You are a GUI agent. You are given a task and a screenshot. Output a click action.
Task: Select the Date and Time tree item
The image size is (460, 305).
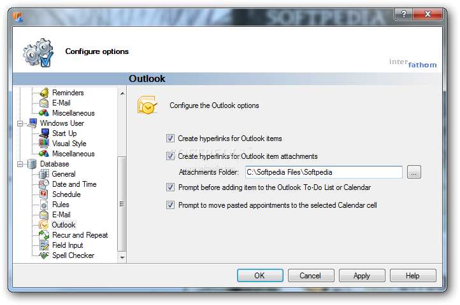pyautogui.click(x=75, y=184)
